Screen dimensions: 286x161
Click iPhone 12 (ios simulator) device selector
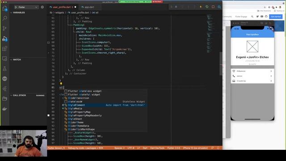(x=196, y=148)
